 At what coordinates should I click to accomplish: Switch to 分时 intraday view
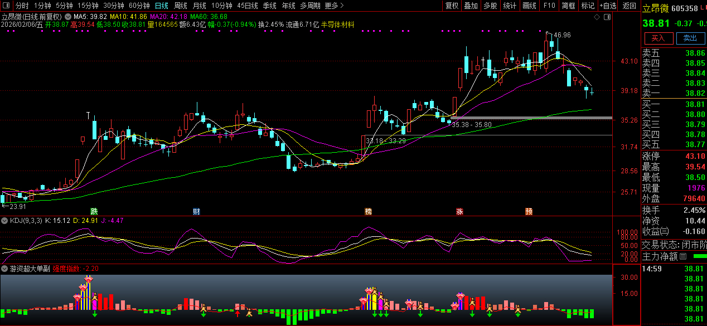pyautogui.click(x=22, y=6)
